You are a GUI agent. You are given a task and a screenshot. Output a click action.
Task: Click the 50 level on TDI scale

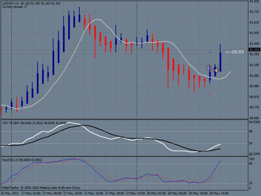251,143
